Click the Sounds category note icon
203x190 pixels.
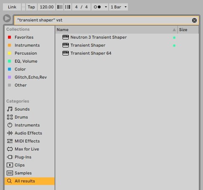pos(10,109)
